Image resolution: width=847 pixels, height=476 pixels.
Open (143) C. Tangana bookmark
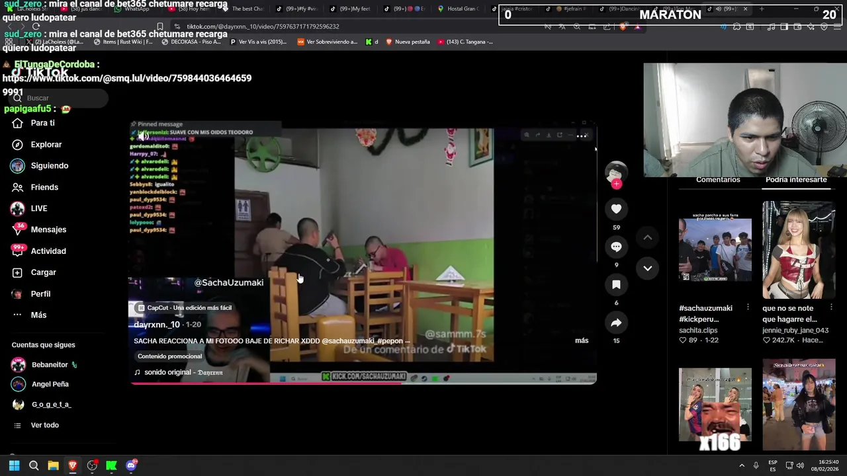click(465, 42)
